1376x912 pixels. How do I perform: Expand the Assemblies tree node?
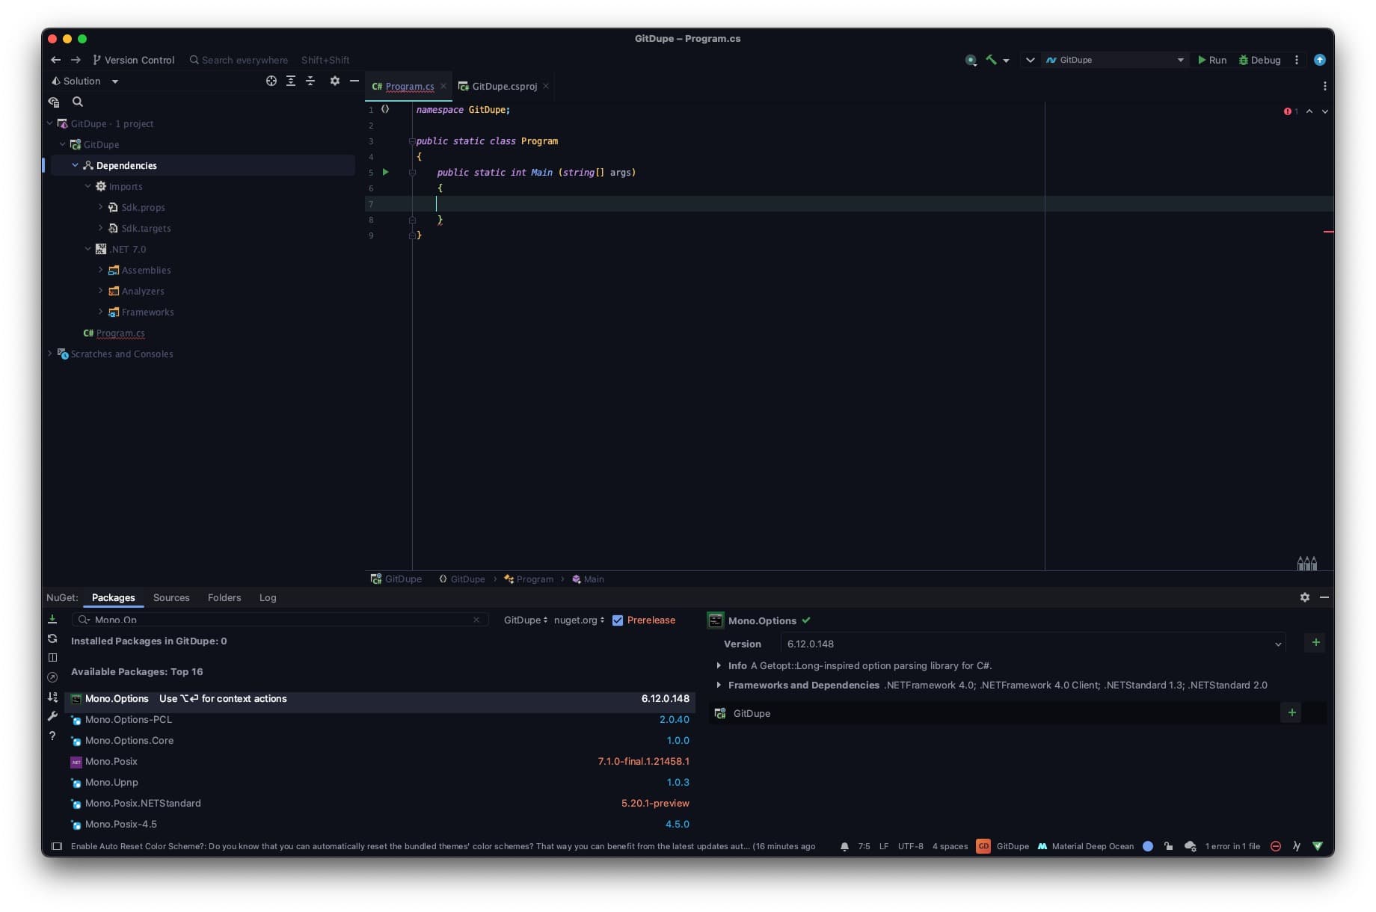tap(101, 270)
